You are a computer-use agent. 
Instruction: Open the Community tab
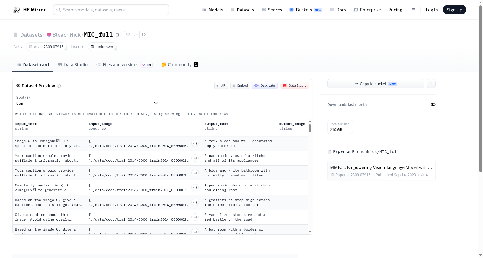(180, 65)
